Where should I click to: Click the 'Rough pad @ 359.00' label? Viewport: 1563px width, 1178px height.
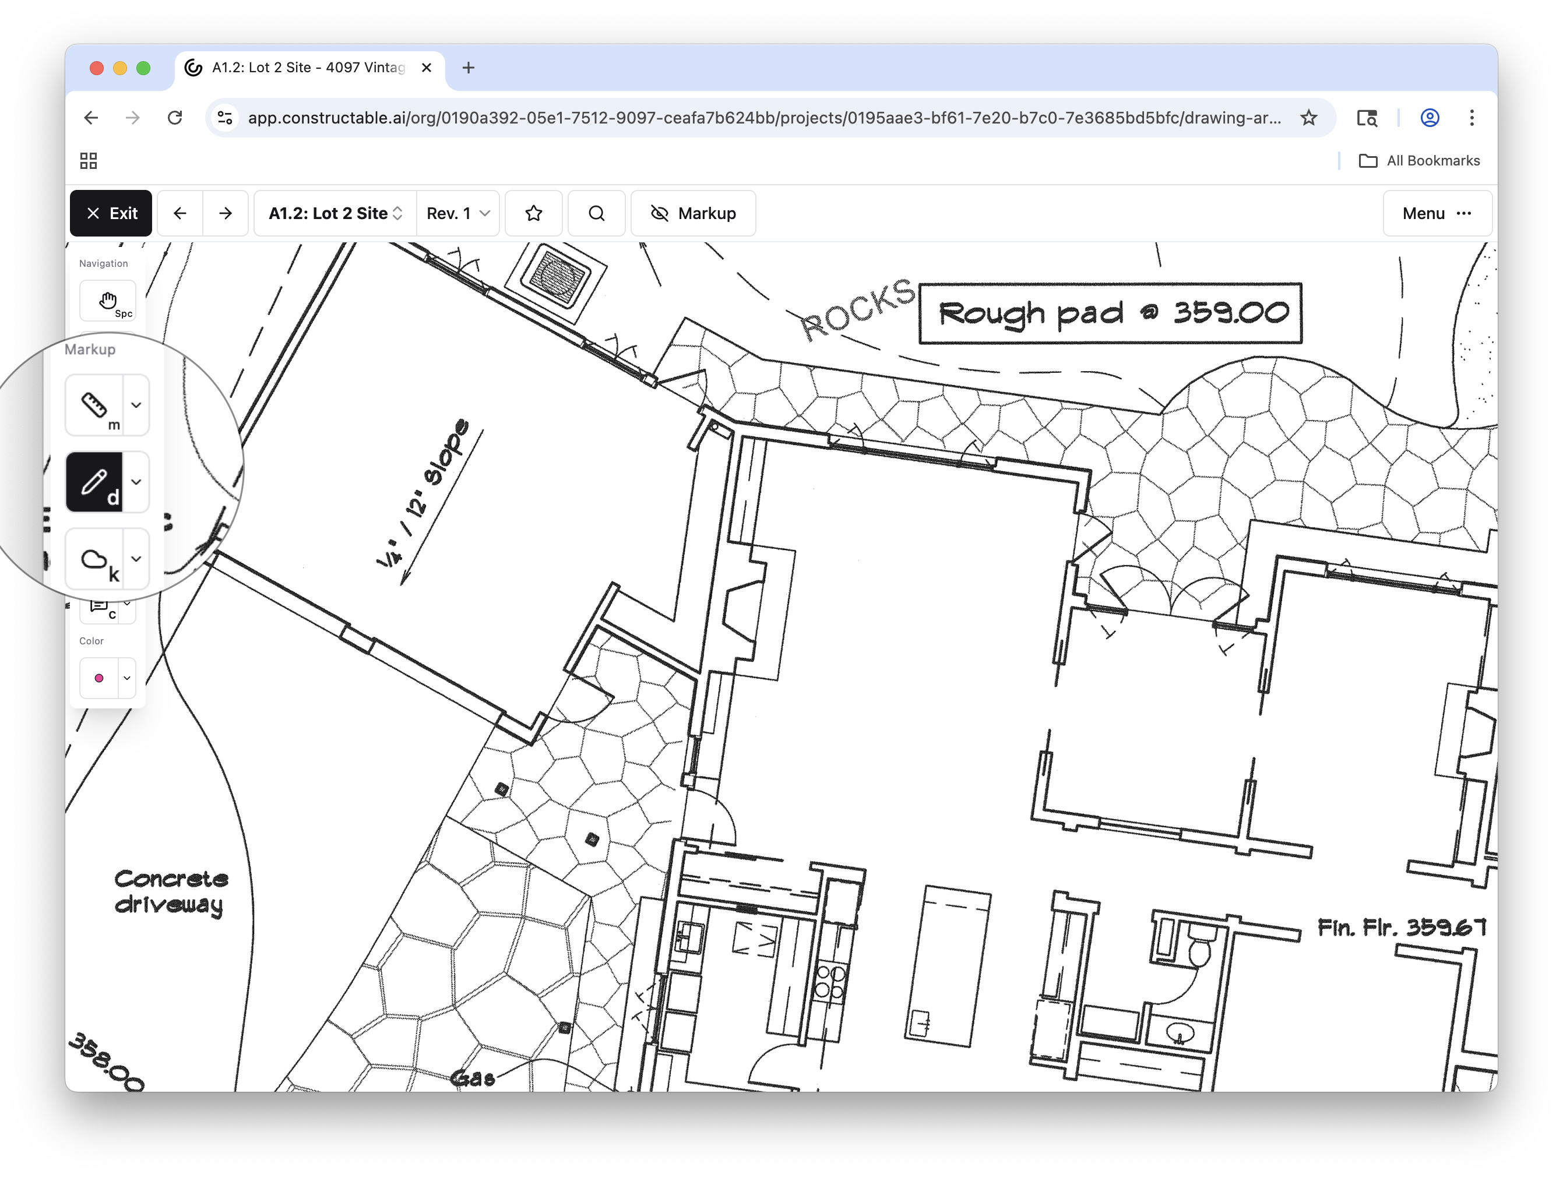click(x=1110, y=313)
